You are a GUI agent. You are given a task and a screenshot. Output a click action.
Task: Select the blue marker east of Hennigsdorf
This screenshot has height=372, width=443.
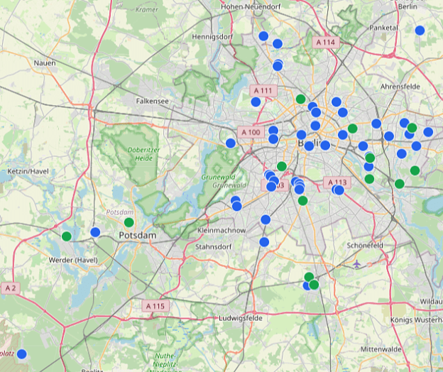263,36
